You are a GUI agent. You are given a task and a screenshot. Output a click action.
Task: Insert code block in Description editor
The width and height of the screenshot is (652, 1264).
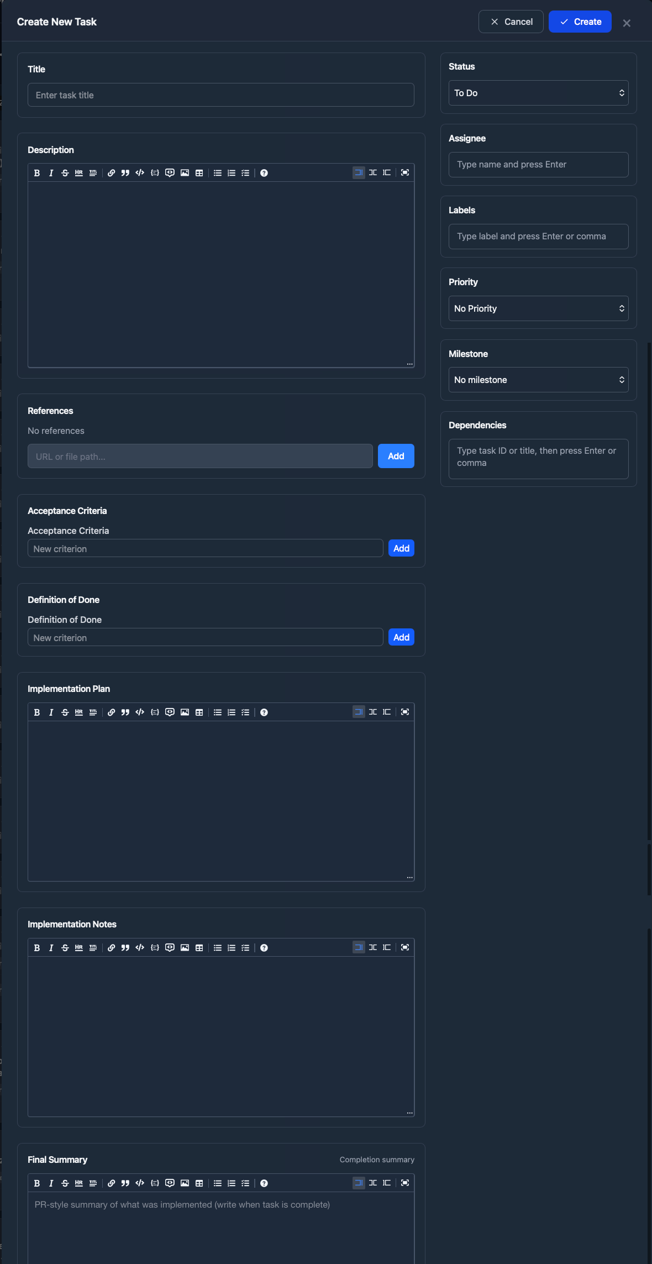155,173
